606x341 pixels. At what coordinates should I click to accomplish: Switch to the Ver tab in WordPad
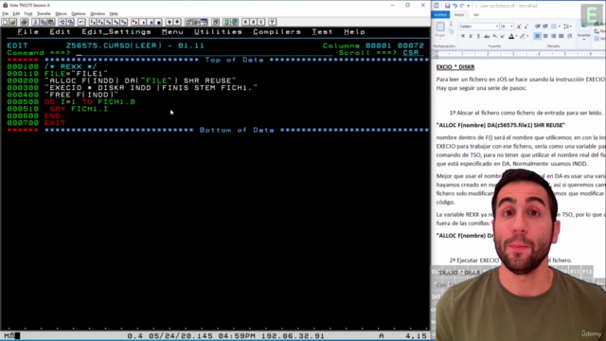[x=476, y=15]
